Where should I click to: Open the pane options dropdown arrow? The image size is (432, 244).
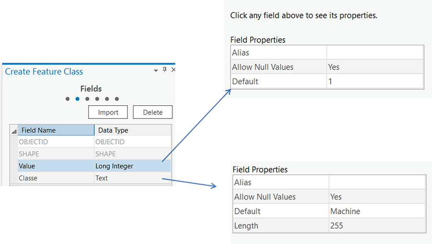pos(156,70)
